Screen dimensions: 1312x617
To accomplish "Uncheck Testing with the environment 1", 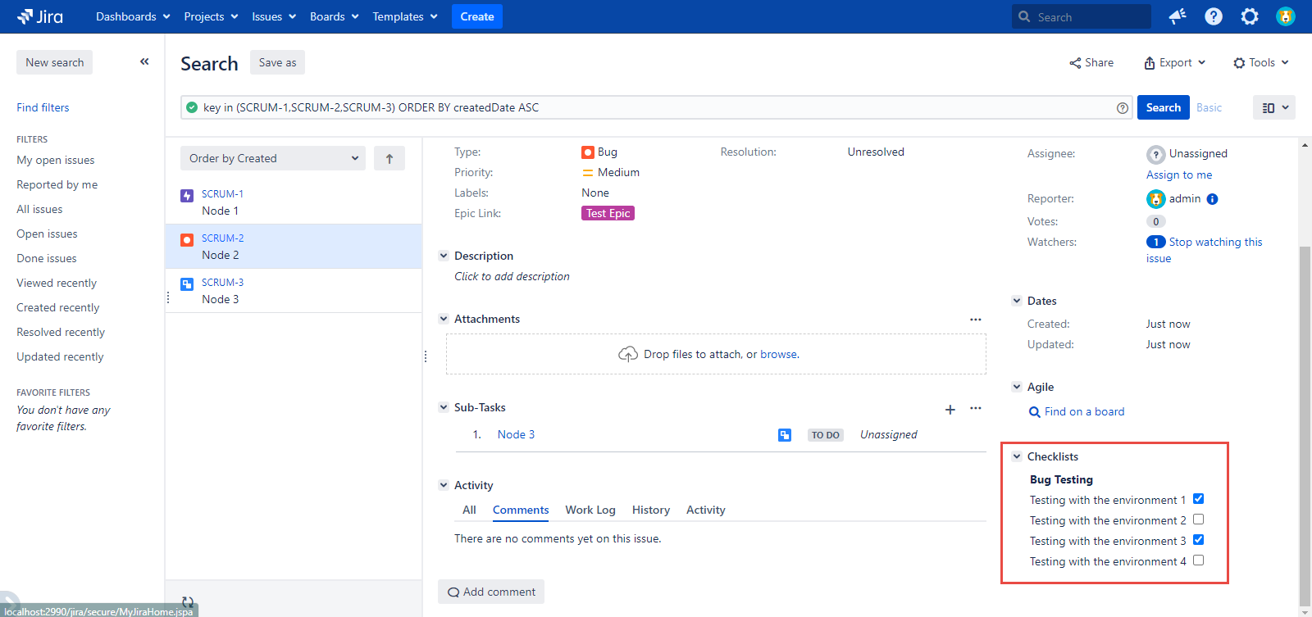I will click(1198, 499).
